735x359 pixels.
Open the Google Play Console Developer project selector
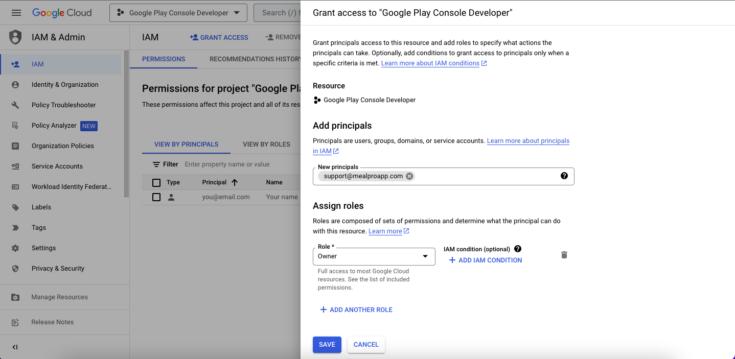(178, 13)
